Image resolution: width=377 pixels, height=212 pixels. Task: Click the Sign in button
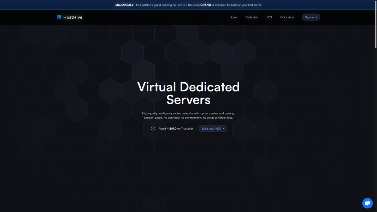(311, 17)
